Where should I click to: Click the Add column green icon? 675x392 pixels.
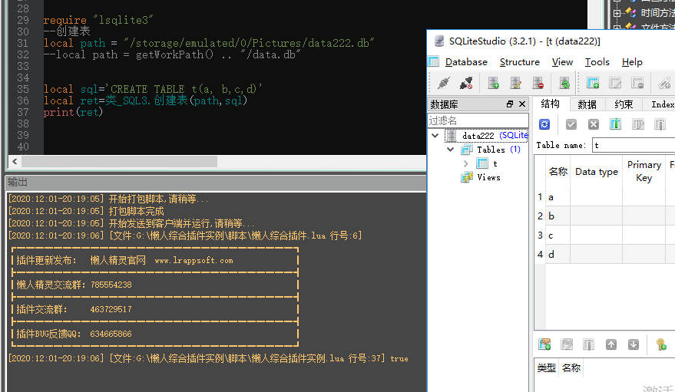tap(616, 124)
